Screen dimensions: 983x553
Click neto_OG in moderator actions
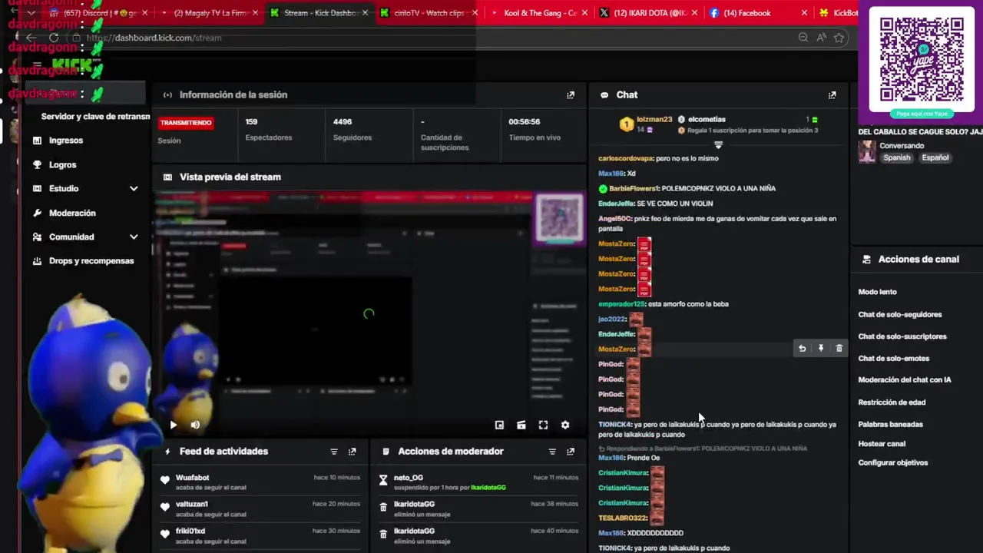pyautogui.click(x=409, y=478)
